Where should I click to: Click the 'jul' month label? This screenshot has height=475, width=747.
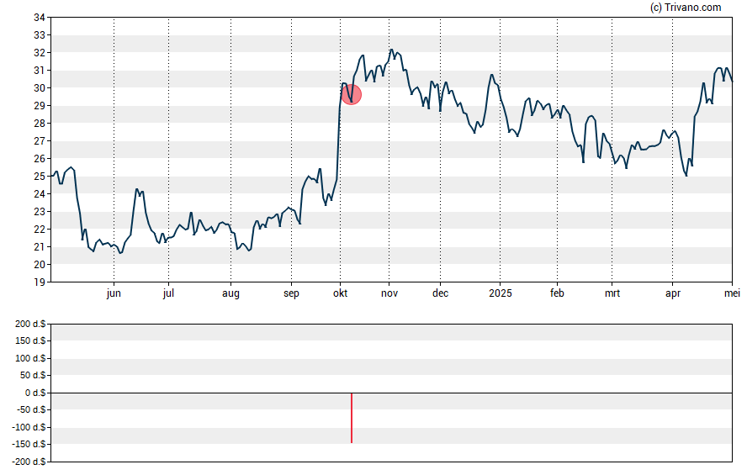[x=168, y=293]
